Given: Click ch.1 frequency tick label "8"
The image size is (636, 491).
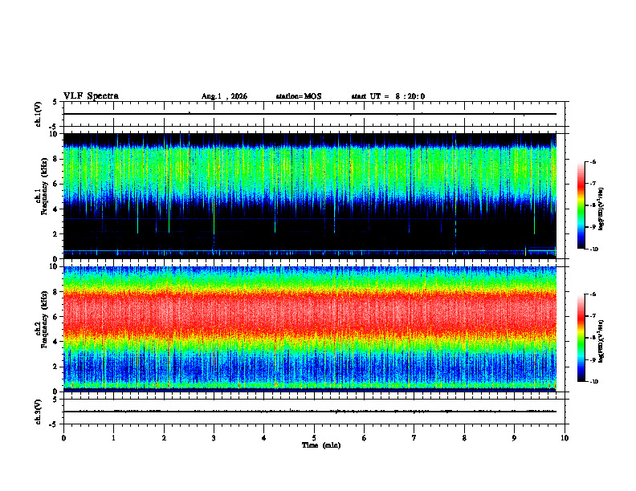Looking at the screenshot, I should click(x=56, y=159).
